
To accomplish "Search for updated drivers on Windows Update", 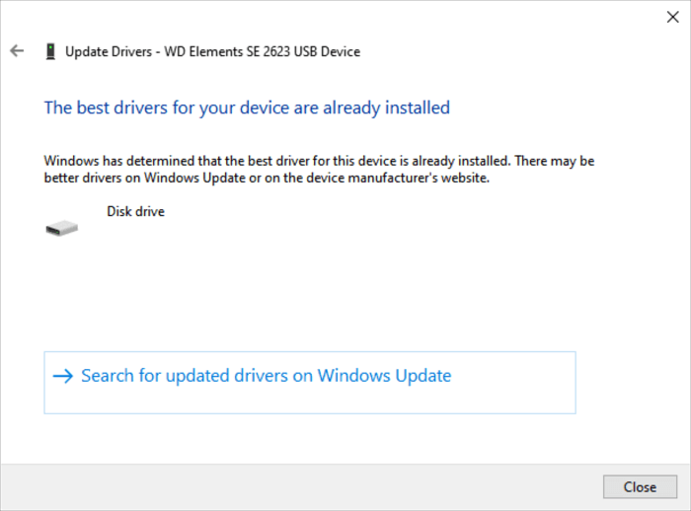I will [266, 376].
